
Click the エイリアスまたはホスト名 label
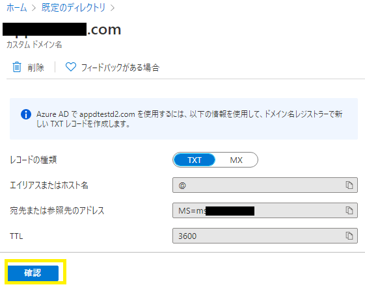(49, 185)
